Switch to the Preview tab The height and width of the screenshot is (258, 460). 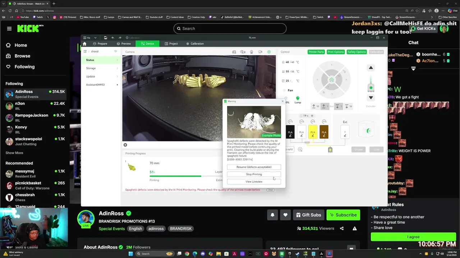tap(124, 44)
